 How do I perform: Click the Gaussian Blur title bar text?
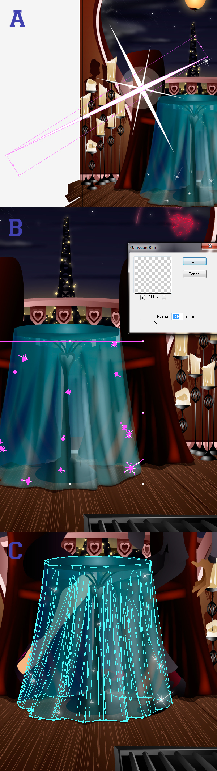pos(143,248)
